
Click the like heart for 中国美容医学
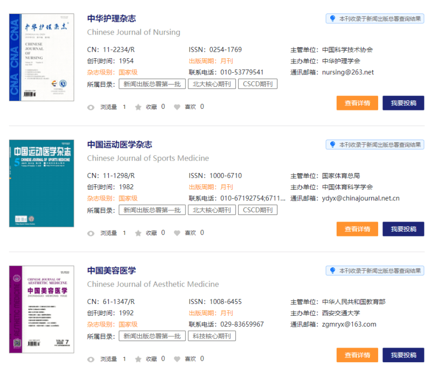(177, 359)
